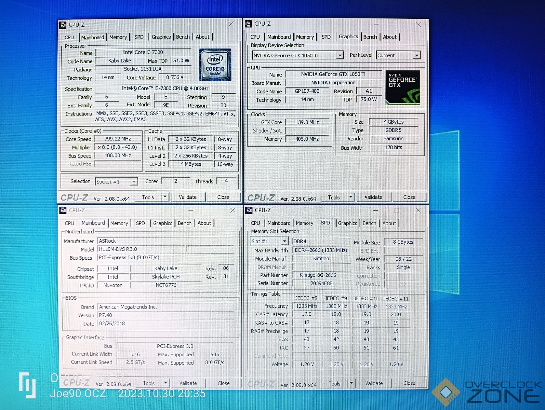Click the Max Bandwidth DDR4-2666 (1333 MHz) field
The height and width of the screenshot is (410, 545).
point(321,250)
